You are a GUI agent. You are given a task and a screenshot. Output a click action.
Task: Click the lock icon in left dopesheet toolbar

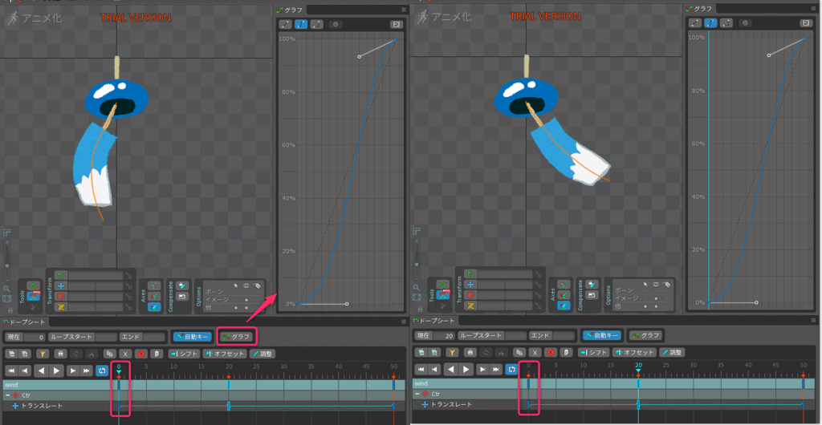point(63,354)
